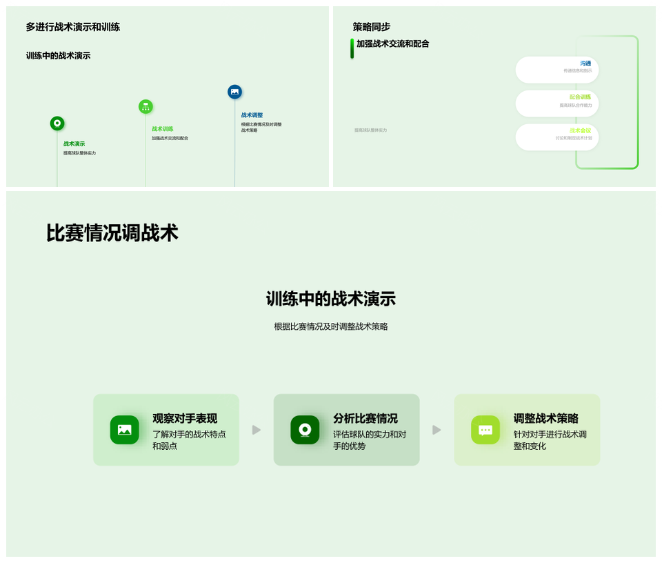
Task: Select the org chart icon above 战术训练
Action: (146, 106)
